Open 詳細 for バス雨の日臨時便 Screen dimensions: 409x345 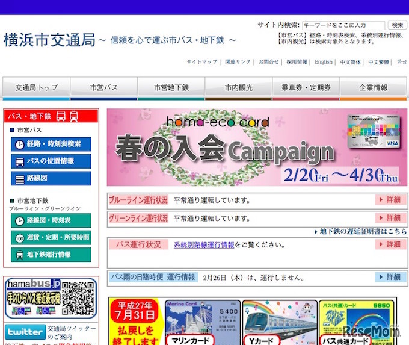click(390, 277)
